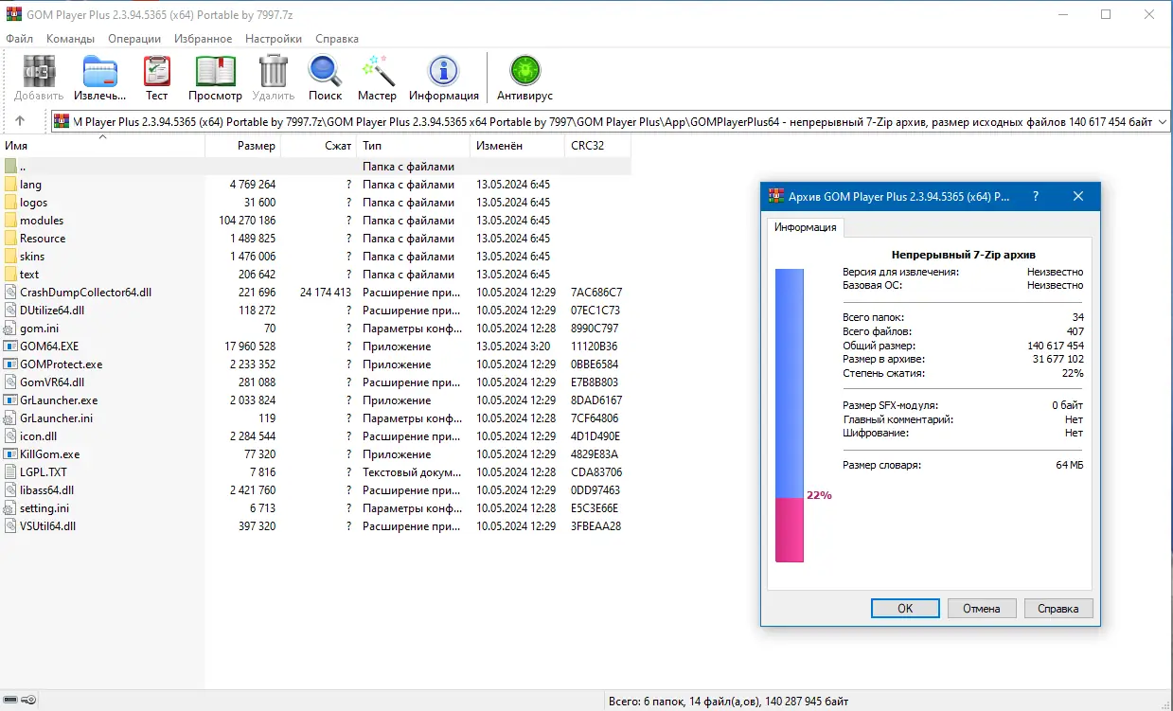
Task: Click the lang folder icon
Action: (x=10, y=185)
